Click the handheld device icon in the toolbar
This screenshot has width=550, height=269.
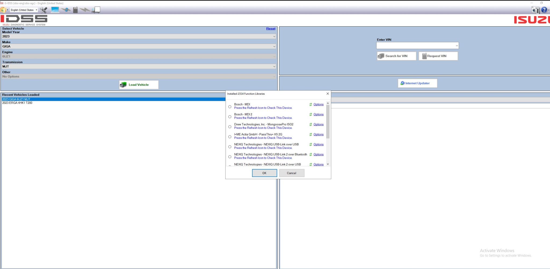pyautogui.click(x=75, y=10)
